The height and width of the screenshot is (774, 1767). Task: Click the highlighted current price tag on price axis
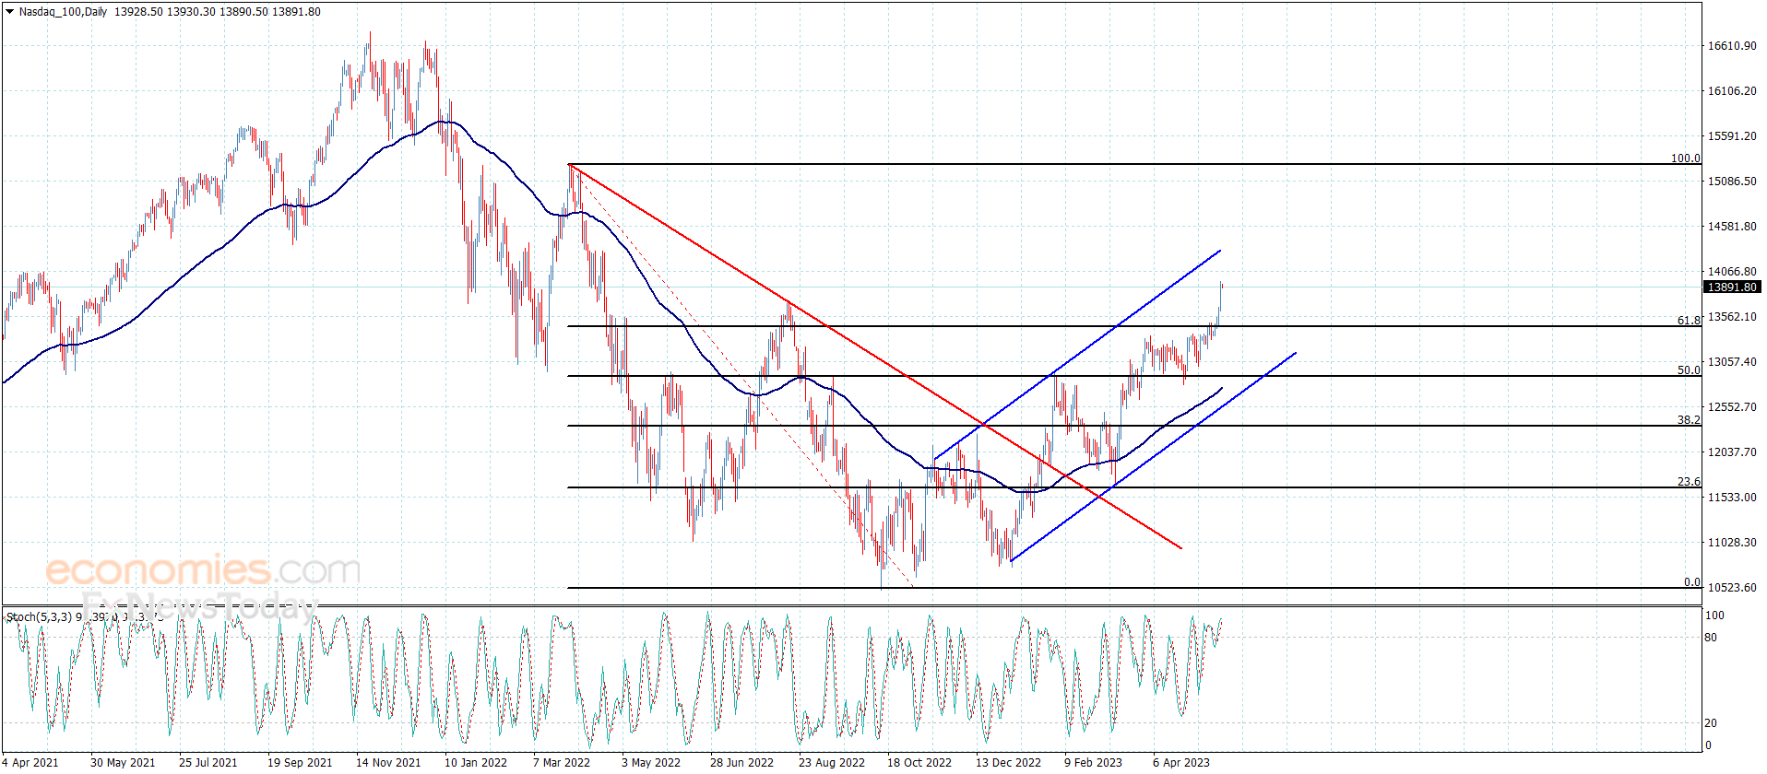click(1732, 287)
